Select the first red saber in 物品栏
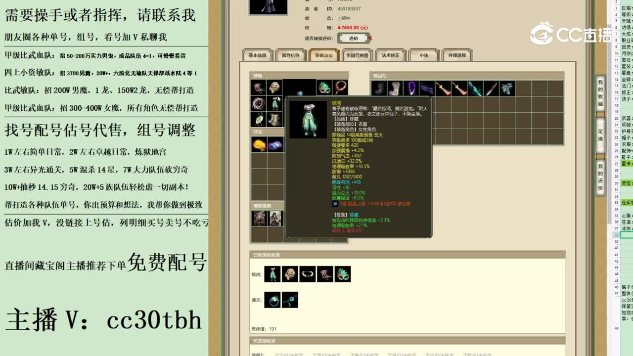 point(443,89)
